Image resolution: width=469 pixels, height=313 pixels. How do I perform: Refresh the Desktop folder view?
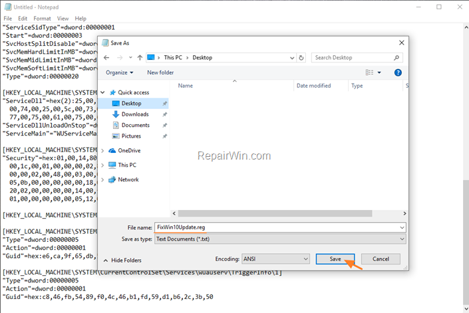tap(301, 58)
